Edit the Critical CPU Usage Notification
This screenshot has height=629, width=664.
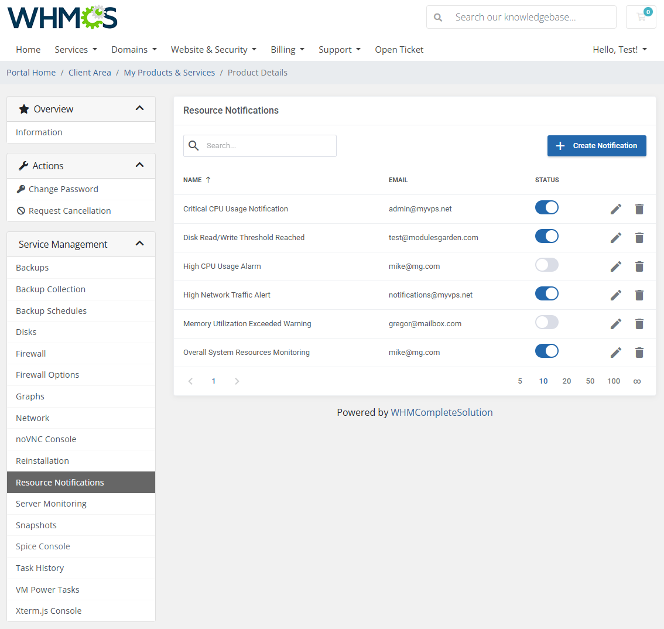pos(616,208)
